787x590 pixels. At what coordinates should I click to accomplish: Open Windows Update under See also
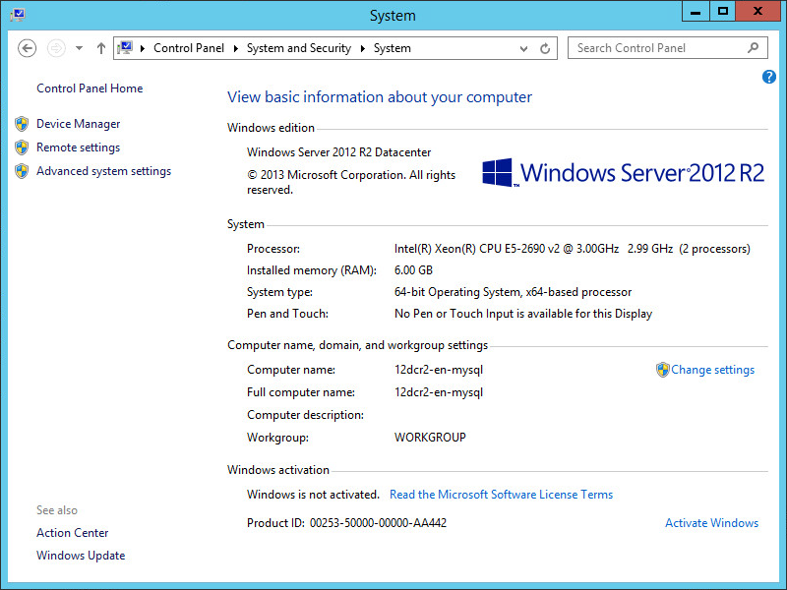(81, 556)
